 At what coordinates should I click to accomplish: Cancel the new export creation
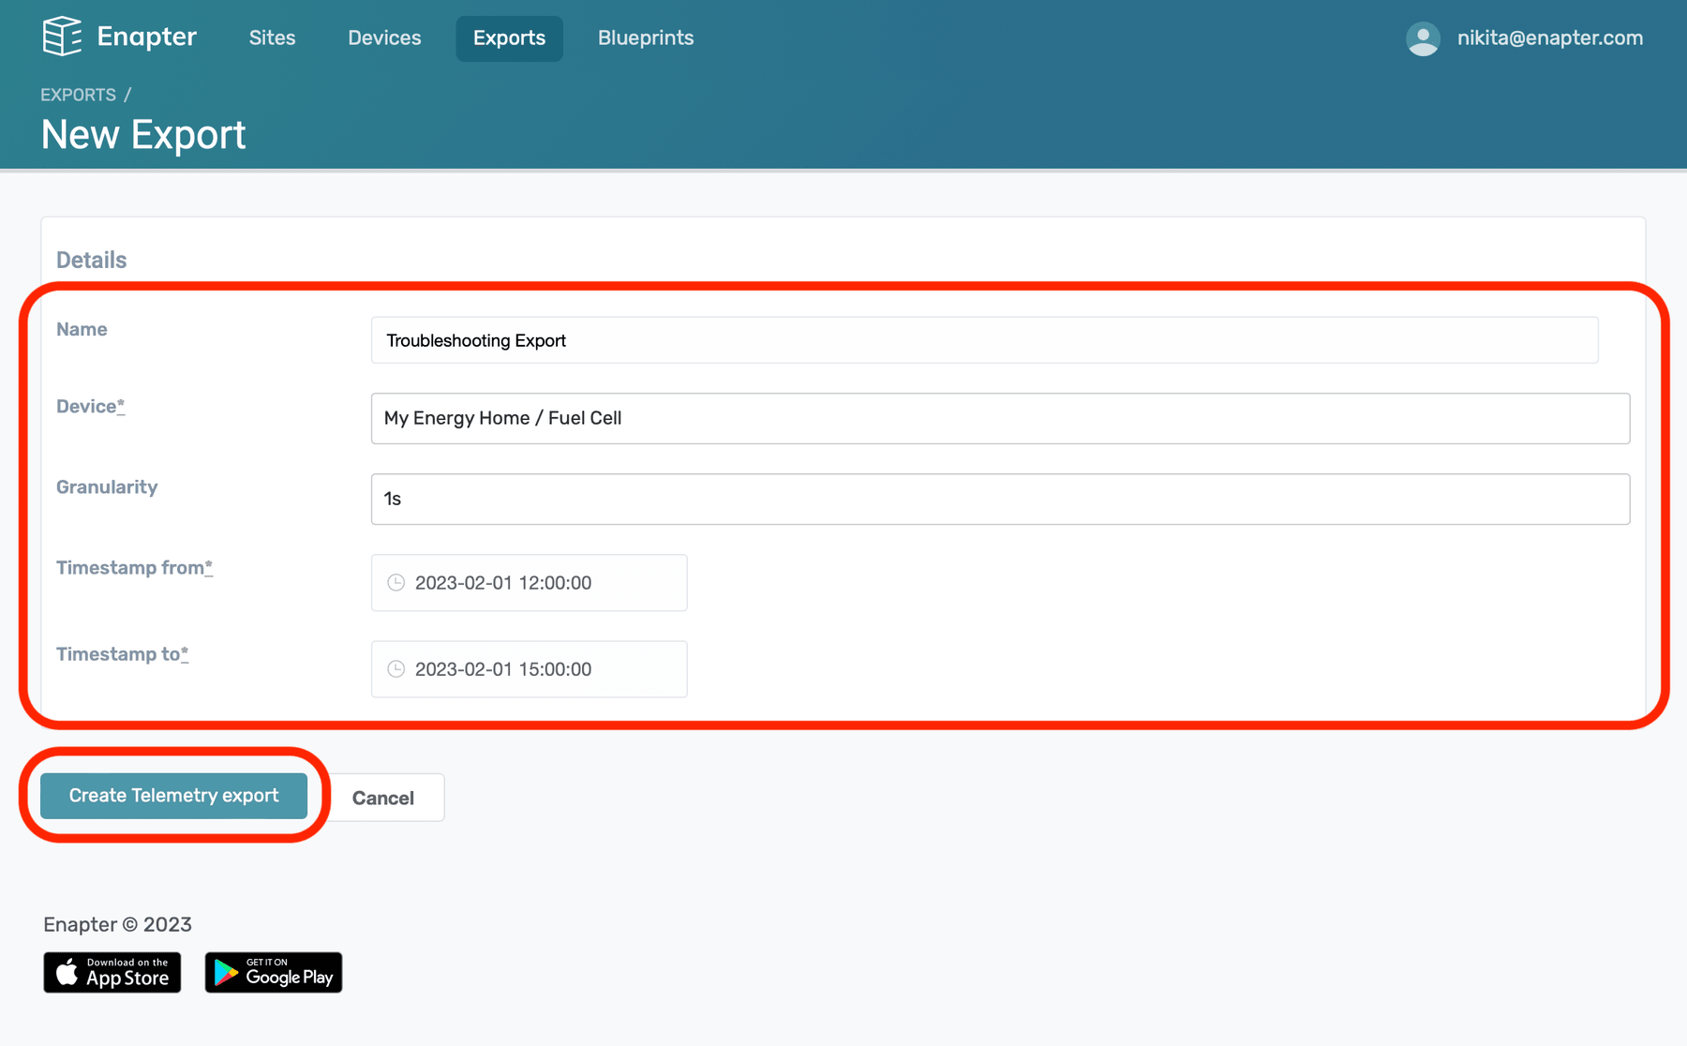[382, 798]
